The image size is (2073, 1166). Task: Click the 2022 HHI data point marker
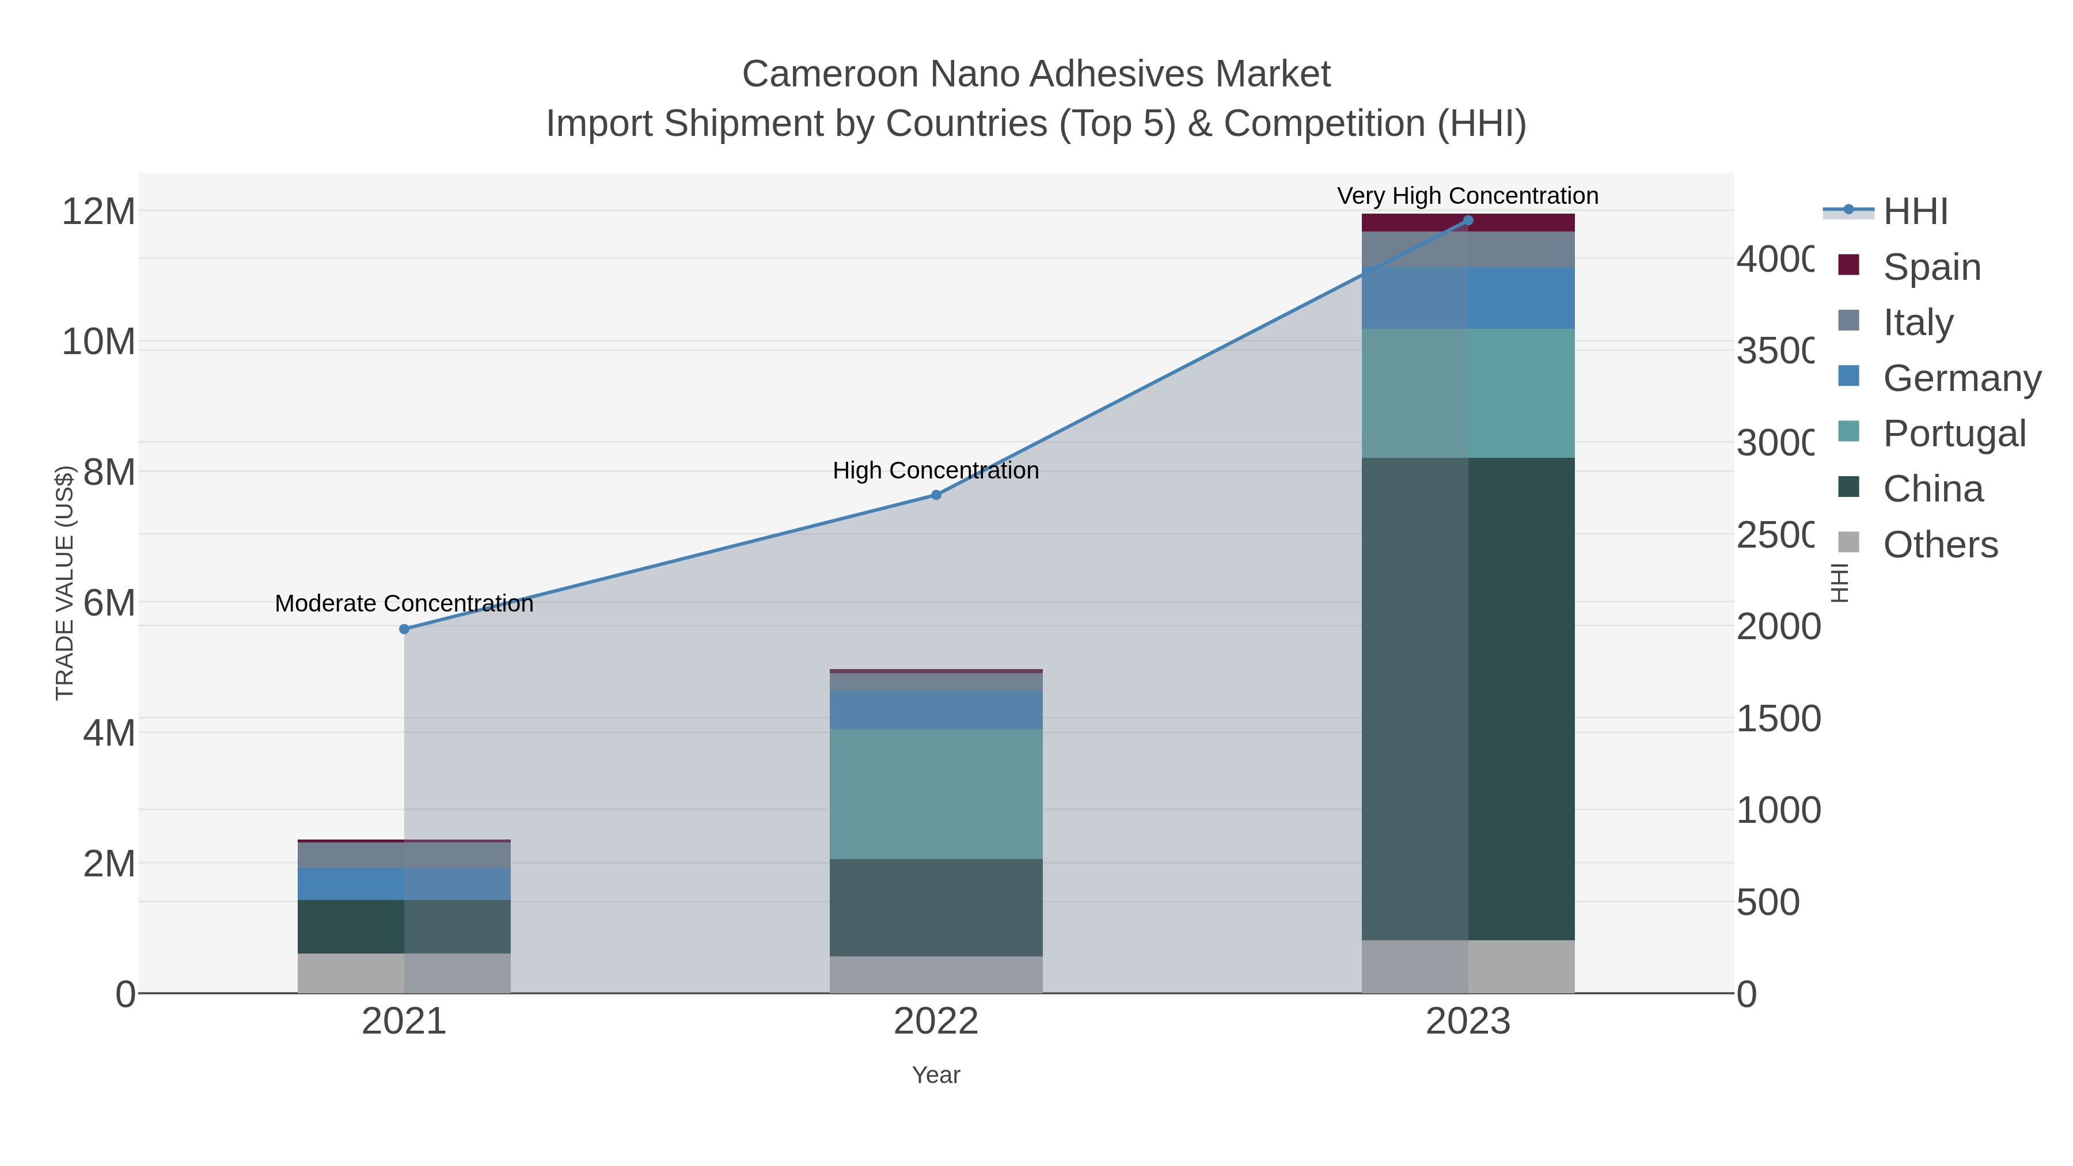tap(936, 495)
